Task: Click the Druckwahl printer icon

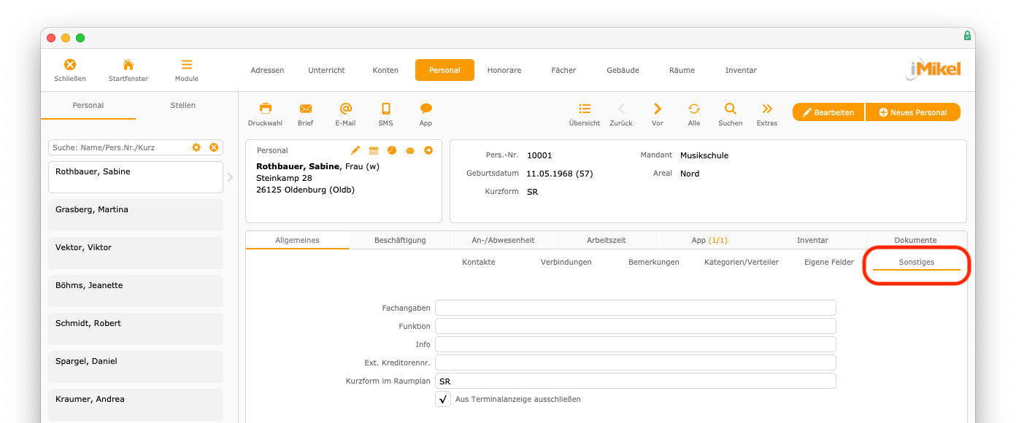Action: coord(265,109)
